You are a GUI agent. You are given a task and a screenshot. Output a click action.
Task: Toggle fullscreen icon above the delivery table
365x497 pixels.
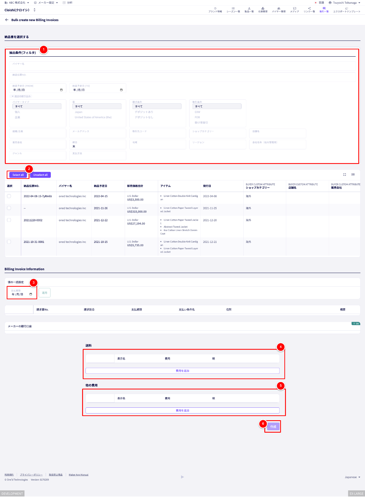[345, 175]
